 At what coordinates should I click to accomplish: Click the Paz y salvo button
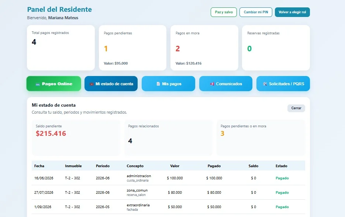(x=224, y=12)
